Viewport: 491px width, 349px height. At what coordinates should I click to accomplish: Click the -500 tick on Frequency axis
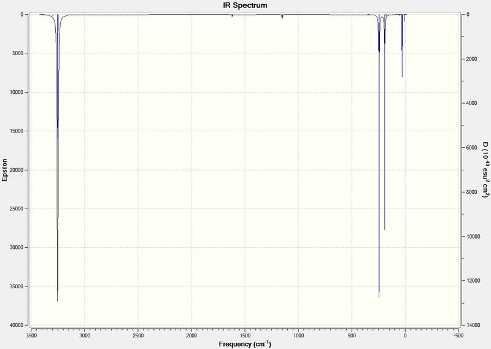[x=458, y=336]
